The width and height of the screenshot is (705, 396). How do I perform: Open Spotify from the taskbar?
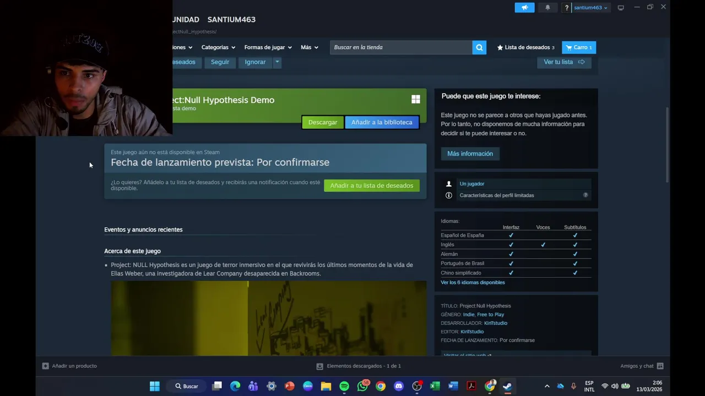click(344, 386)
